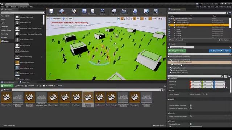Click the Show button in viewport
Viewport: 232px width, 130px height.
71,18
